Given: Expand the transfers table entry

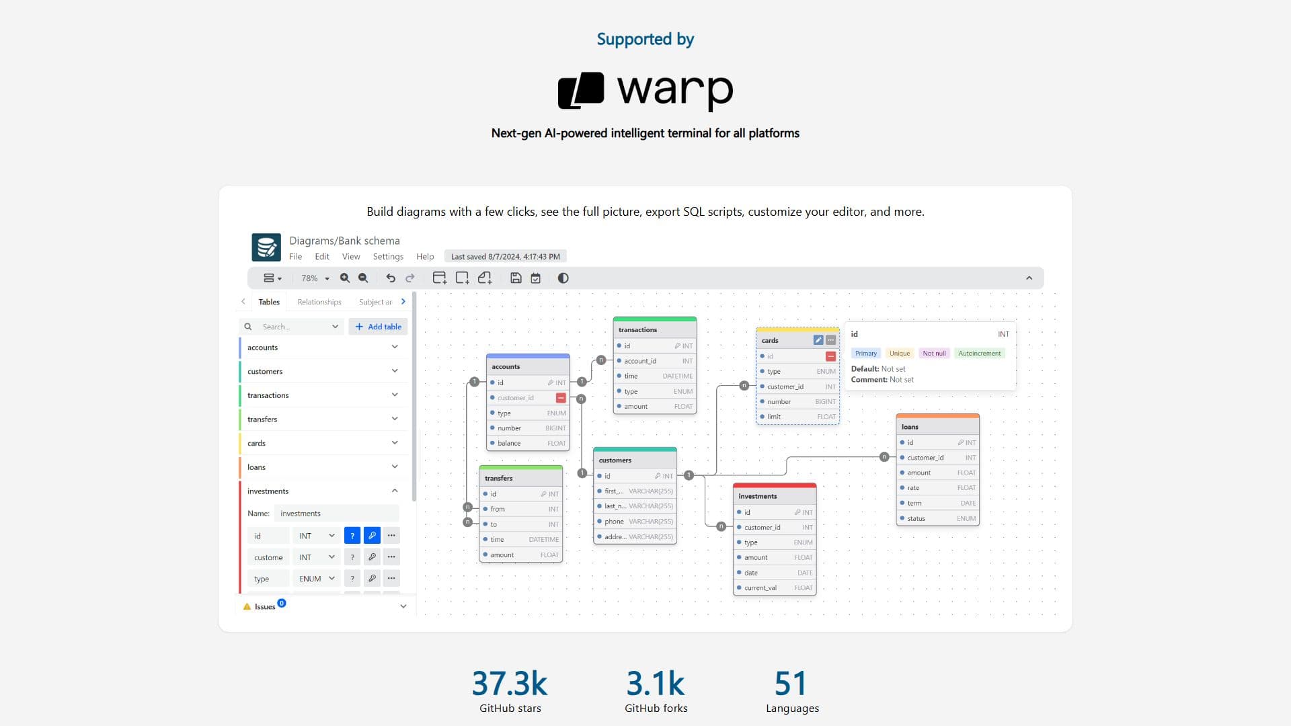Looking at the screenshot, I should point(395,419).
